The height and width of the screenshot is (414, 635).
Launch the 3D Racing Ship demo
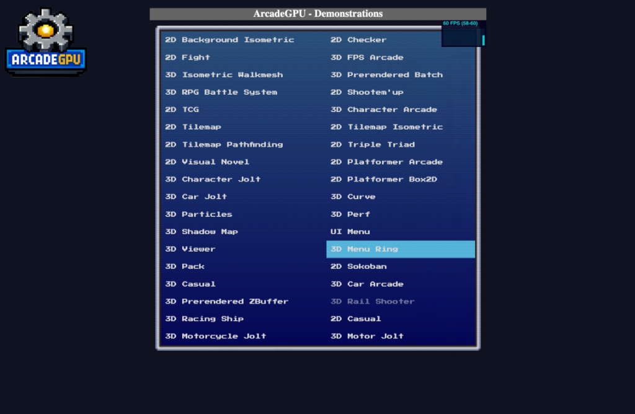(x=204, y=319)
